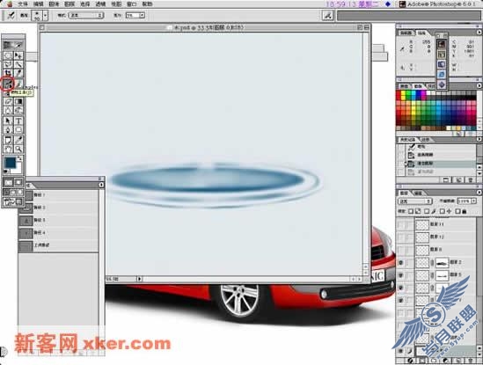Check the lock transparent pixels box
This screenshot has width=483, height=365.
pos(411,211)
